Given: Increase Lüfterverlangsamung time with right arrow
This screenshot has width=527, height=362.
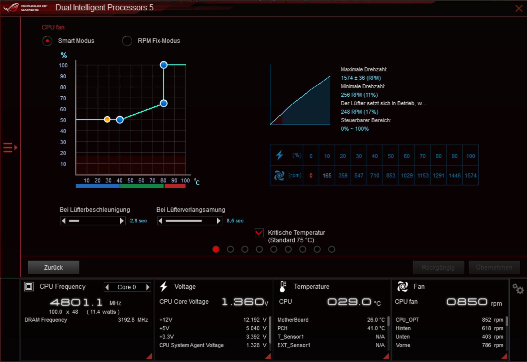Looking at the screenshot, I should coord(218,221).
